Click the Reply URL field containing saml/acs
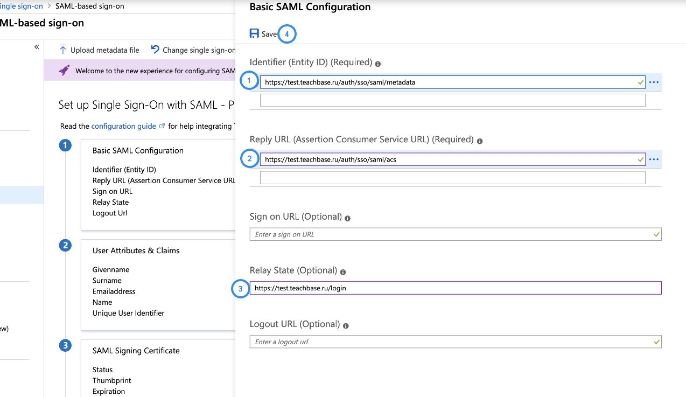This screenshot has height=397, width=686. [453, 159]
